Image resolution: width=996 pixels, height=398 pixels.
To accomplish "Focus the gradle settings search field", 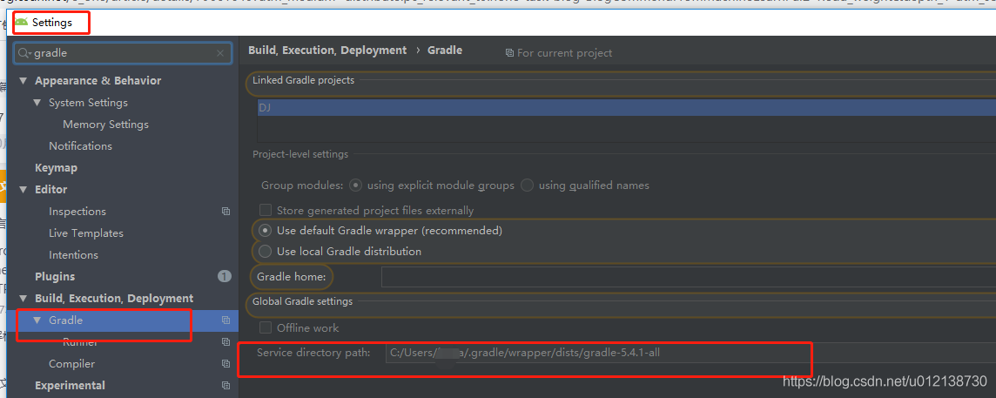I will click(124, 53).
